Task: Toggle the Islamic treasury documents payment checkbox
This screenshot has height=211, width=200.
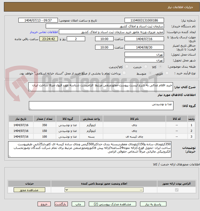Action: pos(124,73)
